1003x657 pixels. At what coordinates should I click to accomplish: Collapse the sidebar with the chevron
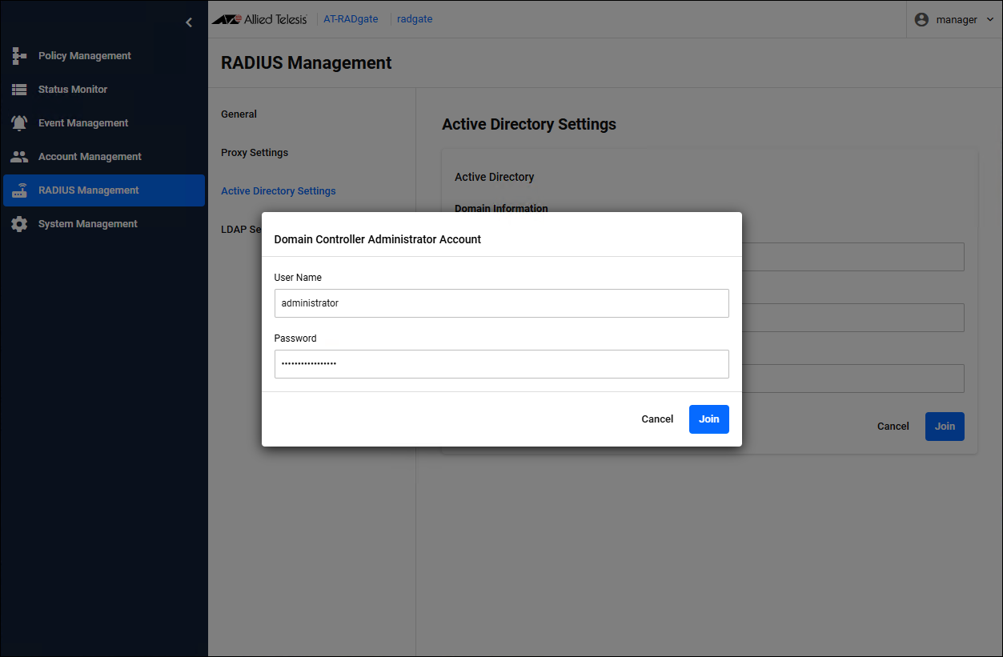189,22
